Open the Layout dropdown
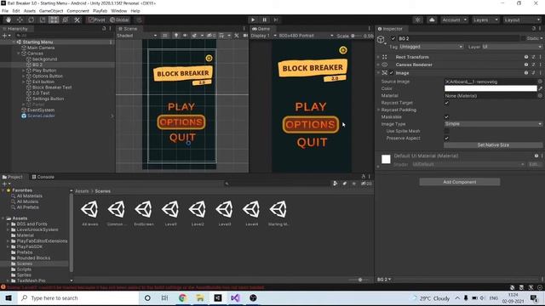 [x=522, y=20]
